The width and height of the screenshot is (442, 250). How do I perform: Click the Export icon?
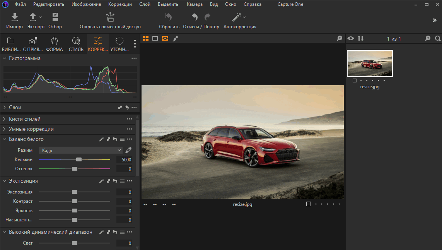pos(33,17)
